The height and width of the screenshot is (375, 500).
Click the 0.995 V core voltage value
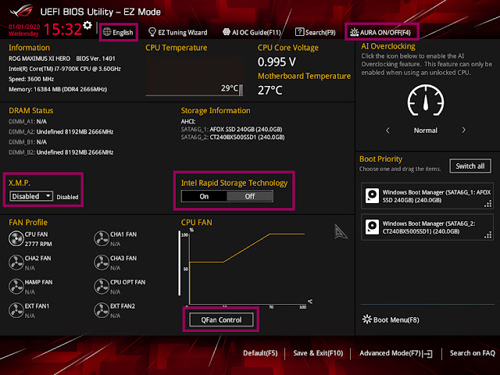277,62
